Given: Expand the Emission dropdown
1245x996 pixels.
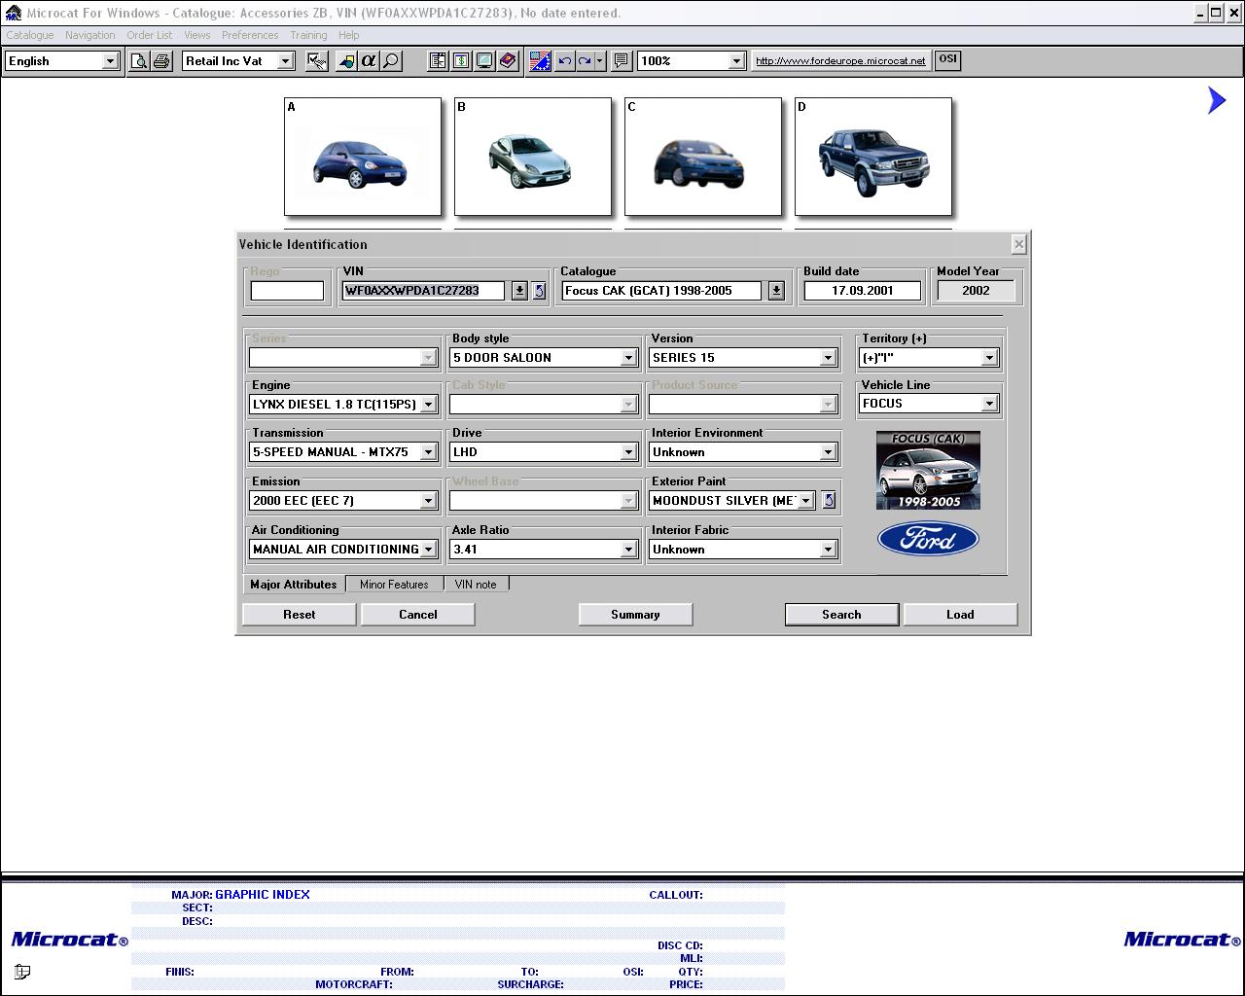Looking at the screenshot, I should [428, 501].
